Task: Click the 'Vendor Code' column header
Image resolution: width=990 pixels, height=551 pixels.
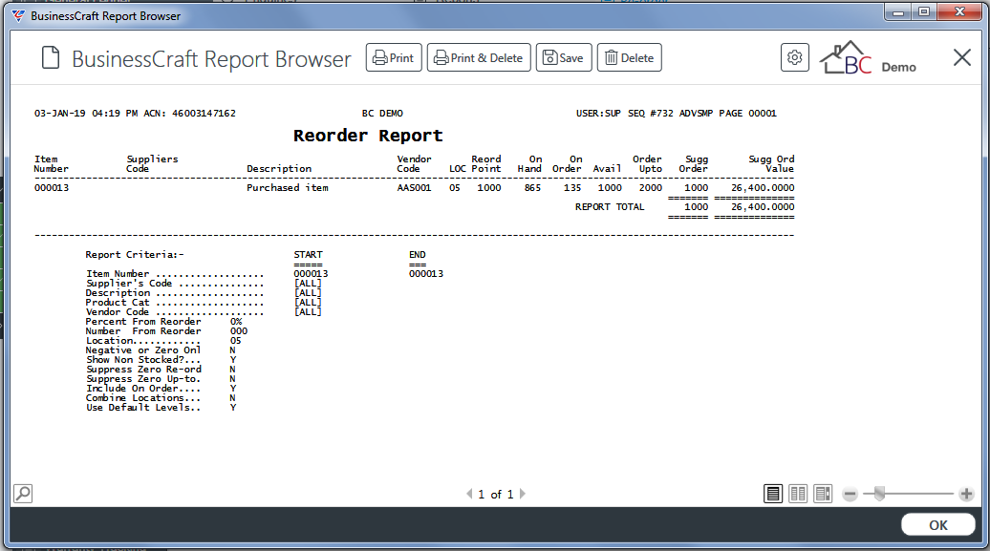Action: tap(414, 164)
